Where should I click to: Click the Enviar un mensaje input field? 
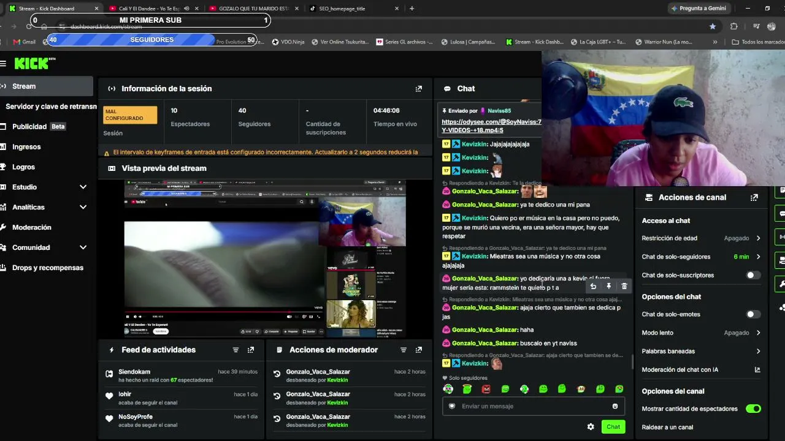[534, 406]
